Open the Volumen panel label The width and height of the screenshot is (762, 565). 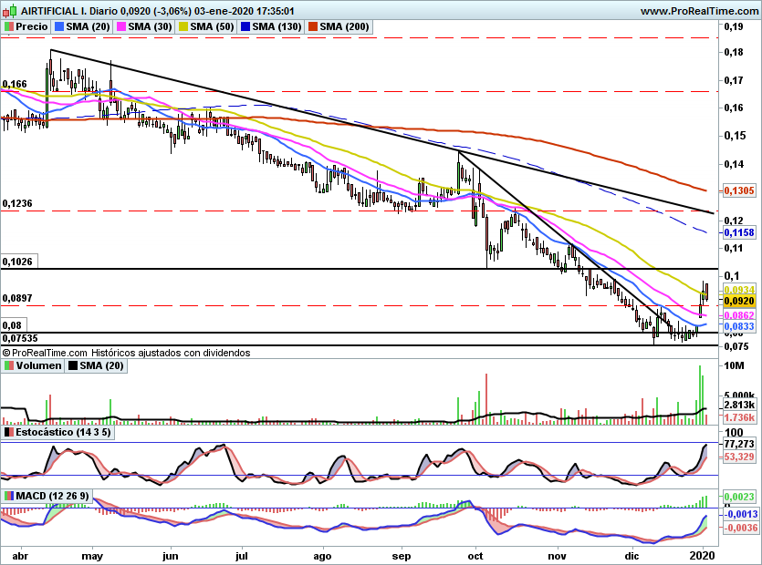tap(38, 365)
